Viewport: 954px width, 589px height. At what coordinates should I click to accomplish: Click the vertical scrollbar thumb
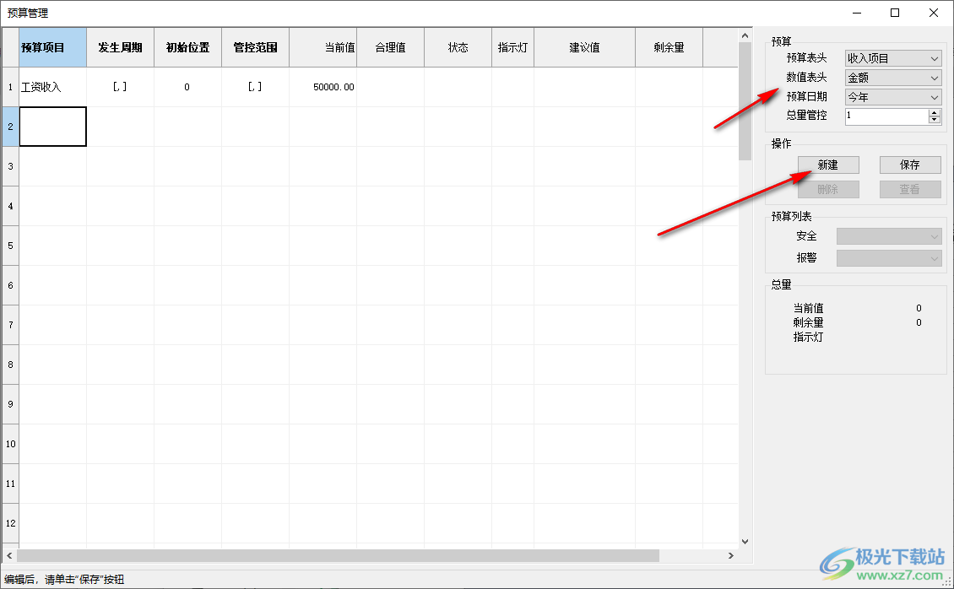[x=745, y=101]
